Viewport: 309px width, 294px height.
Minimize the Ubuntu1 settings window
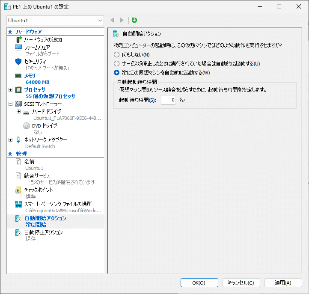pyautogui.click(x=260, y=6)
